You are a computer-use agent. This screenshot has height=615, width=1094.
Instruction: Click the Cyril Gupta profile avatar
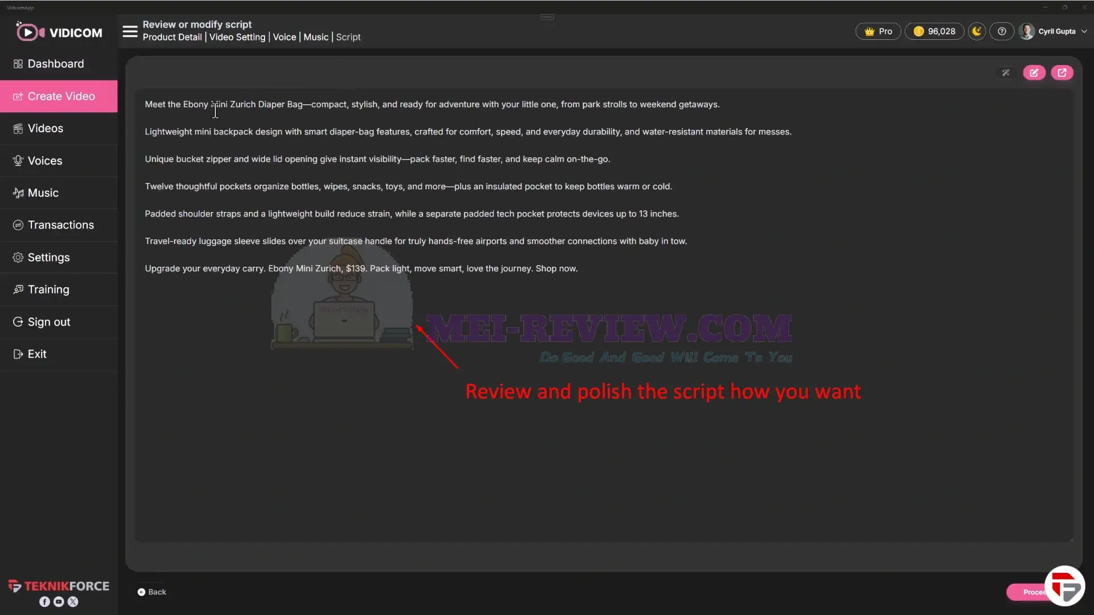[1027, 31]
